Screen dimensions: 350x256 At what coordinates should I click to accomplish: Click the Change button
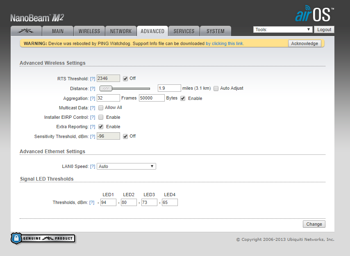314,224
